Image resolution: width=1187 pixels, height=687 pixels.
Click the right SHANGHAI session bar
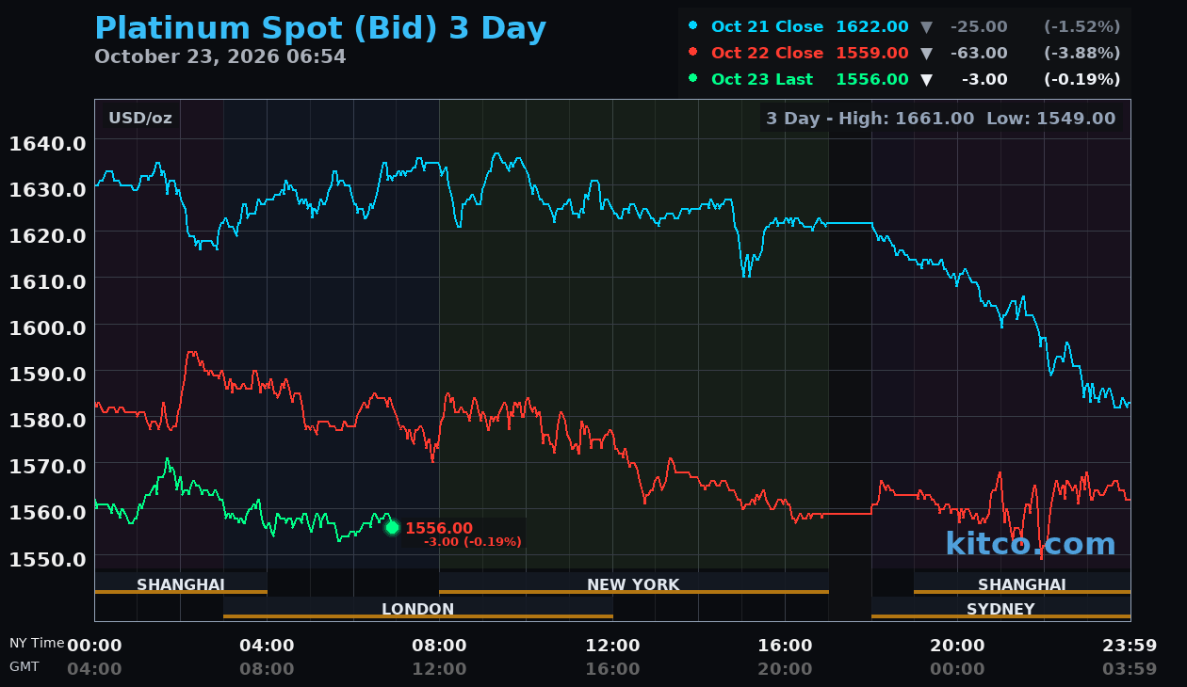[x=1022, y=583]
